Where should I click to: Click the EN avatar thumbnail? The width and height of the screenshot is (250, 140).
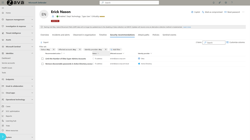point(44,14)
